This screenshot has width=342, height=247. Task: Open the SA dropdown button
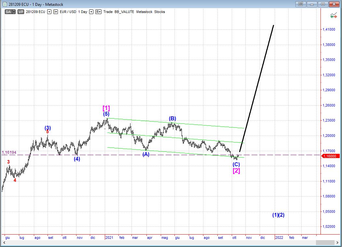(x=14, y=12)
